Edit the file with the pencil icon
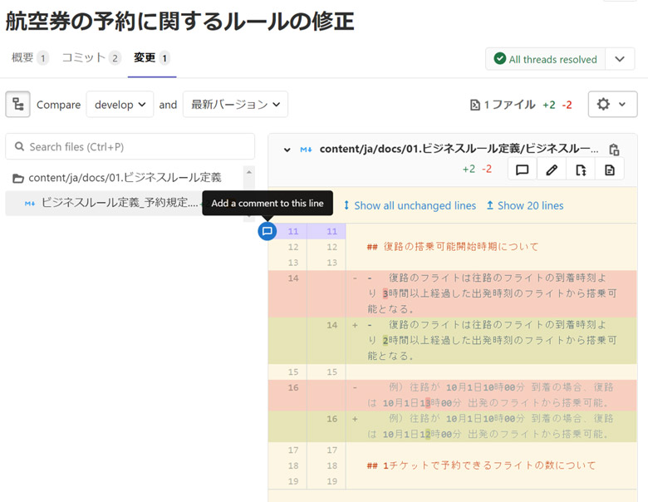The height and width of the screenshot is (502, 648). coord(552,170)
